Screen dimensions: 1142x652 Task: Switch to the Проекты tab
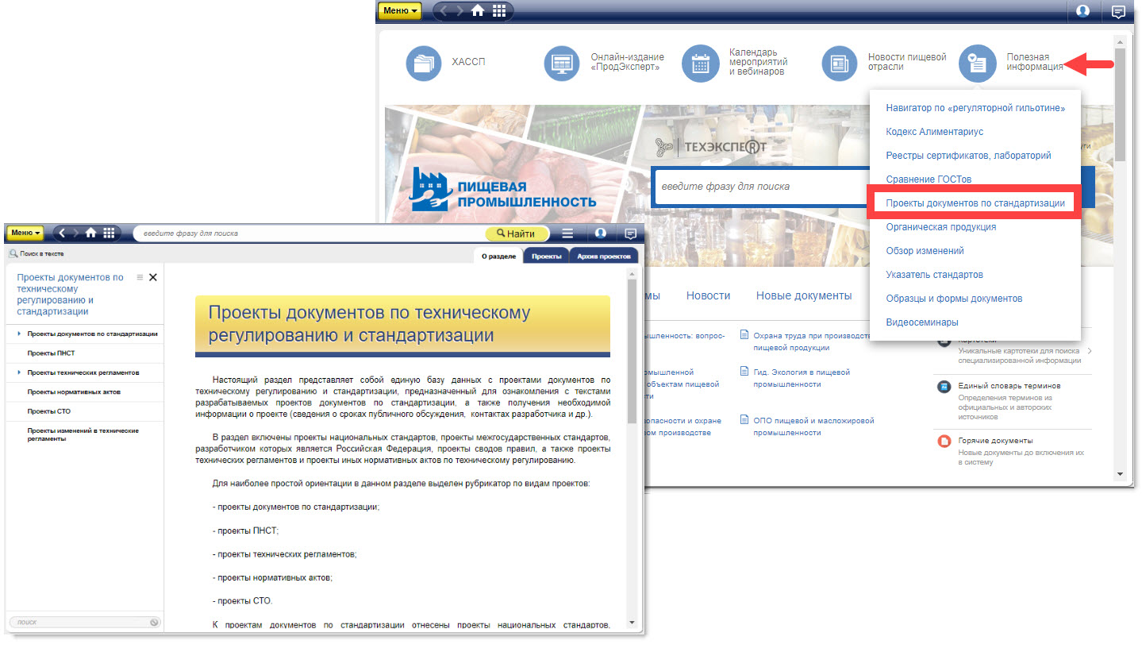point(546,256)
